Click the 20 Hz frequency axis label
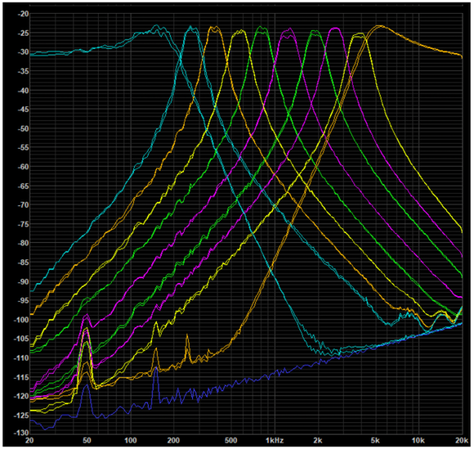This screenshot has width=474, height=449. coord(29,440)
